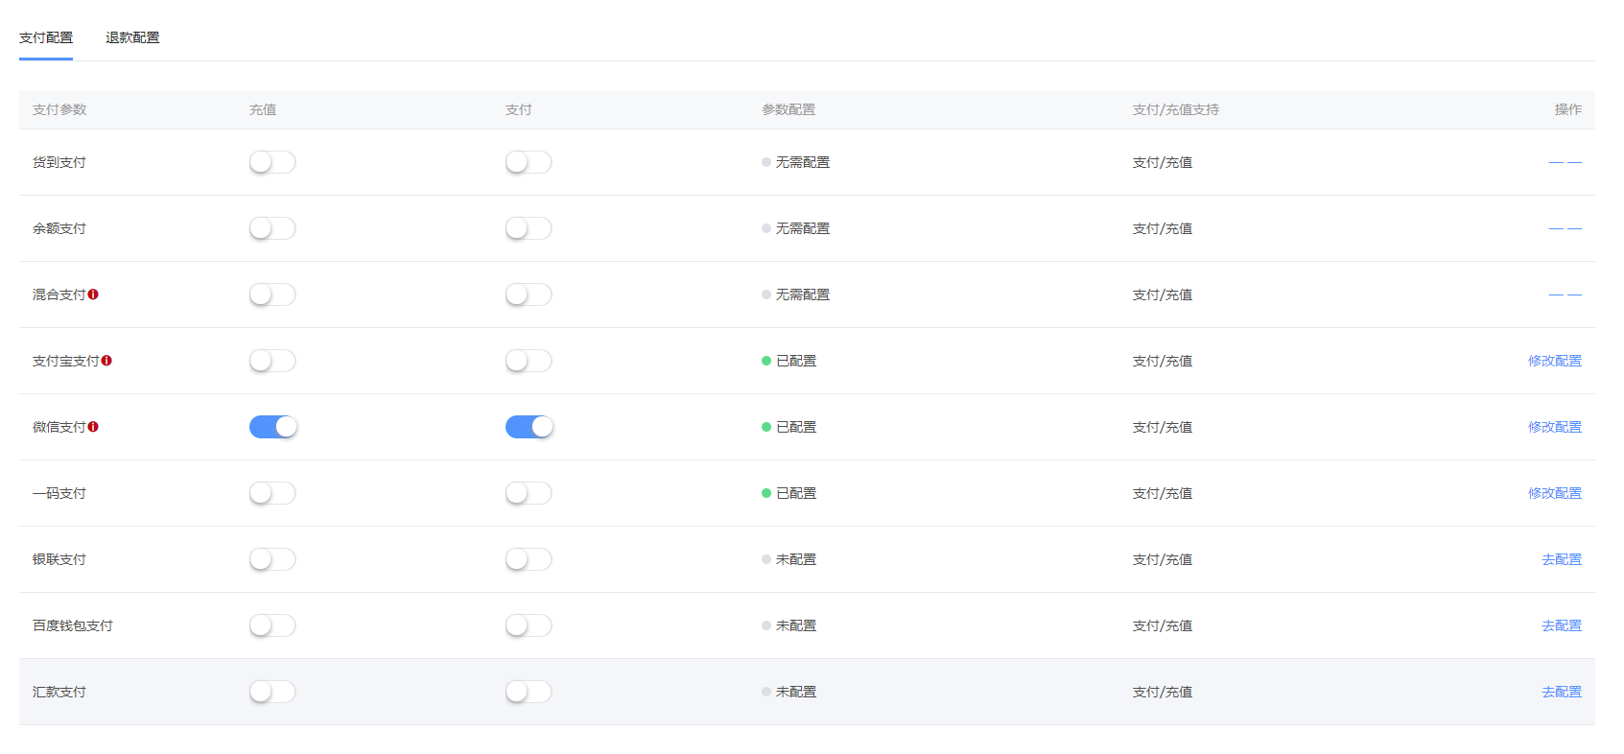Click info icon next to 混合支付
Viewport: 1624px width, 754px height.
pos(93,295)
